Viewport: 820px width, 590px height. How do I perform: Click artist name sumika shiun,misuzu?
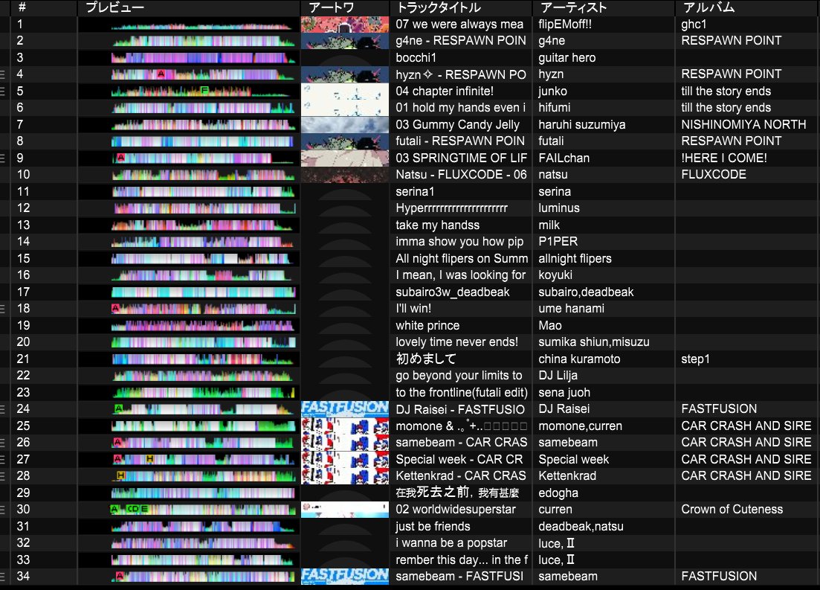coord(594,342)
